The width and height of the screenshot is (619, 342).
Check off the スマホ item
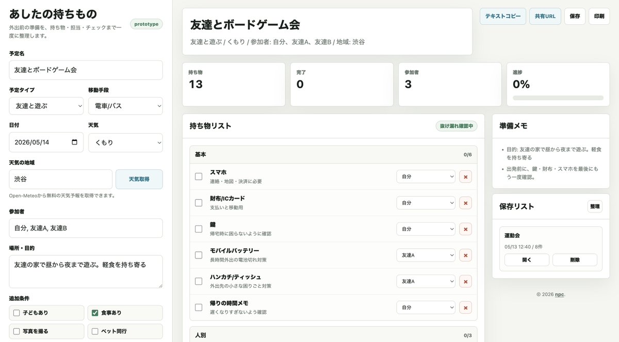(199, 176)
